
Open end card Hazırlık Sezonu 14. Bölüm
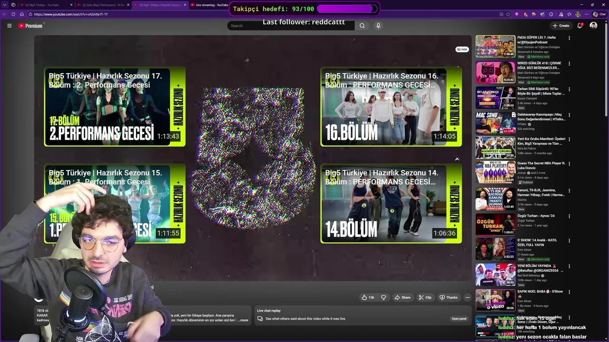coord(391,204)
